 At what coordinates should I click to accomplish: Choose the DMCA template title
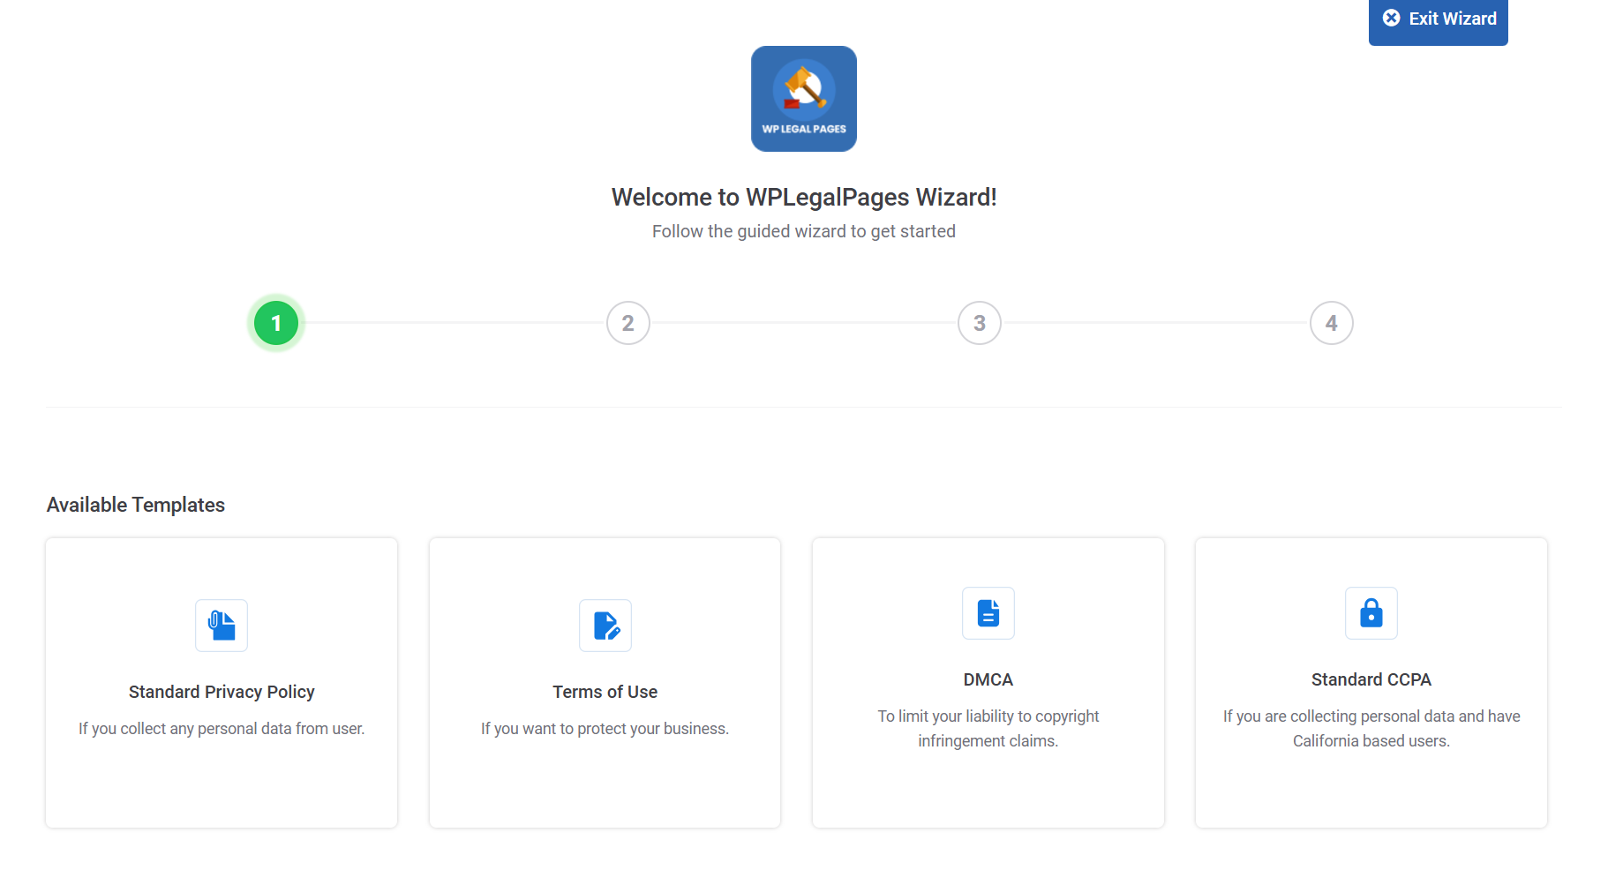tap(988, 679)
